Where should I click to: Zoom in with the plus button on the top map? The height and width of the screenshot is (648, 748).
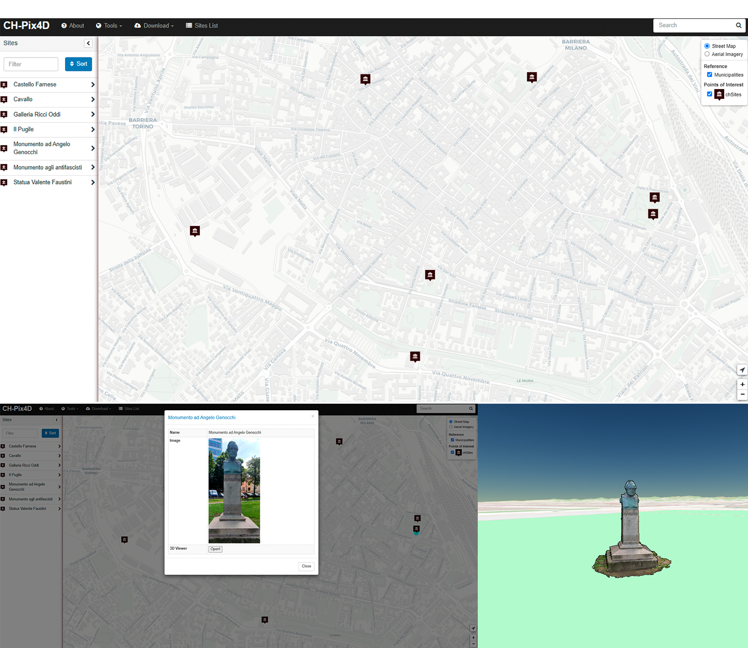742,385
